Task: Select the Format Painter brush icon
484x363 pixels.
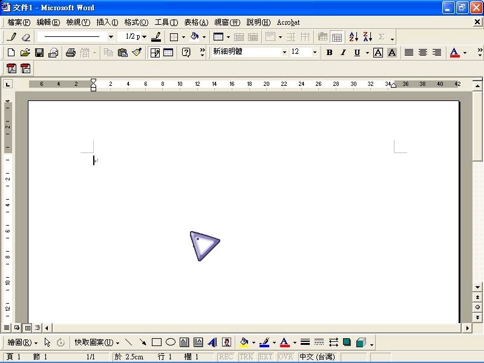Action: point(137,53)
